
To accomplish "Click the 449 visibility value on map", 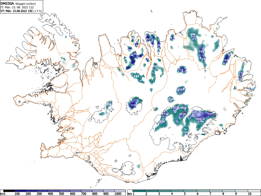I will coord(193,34).
